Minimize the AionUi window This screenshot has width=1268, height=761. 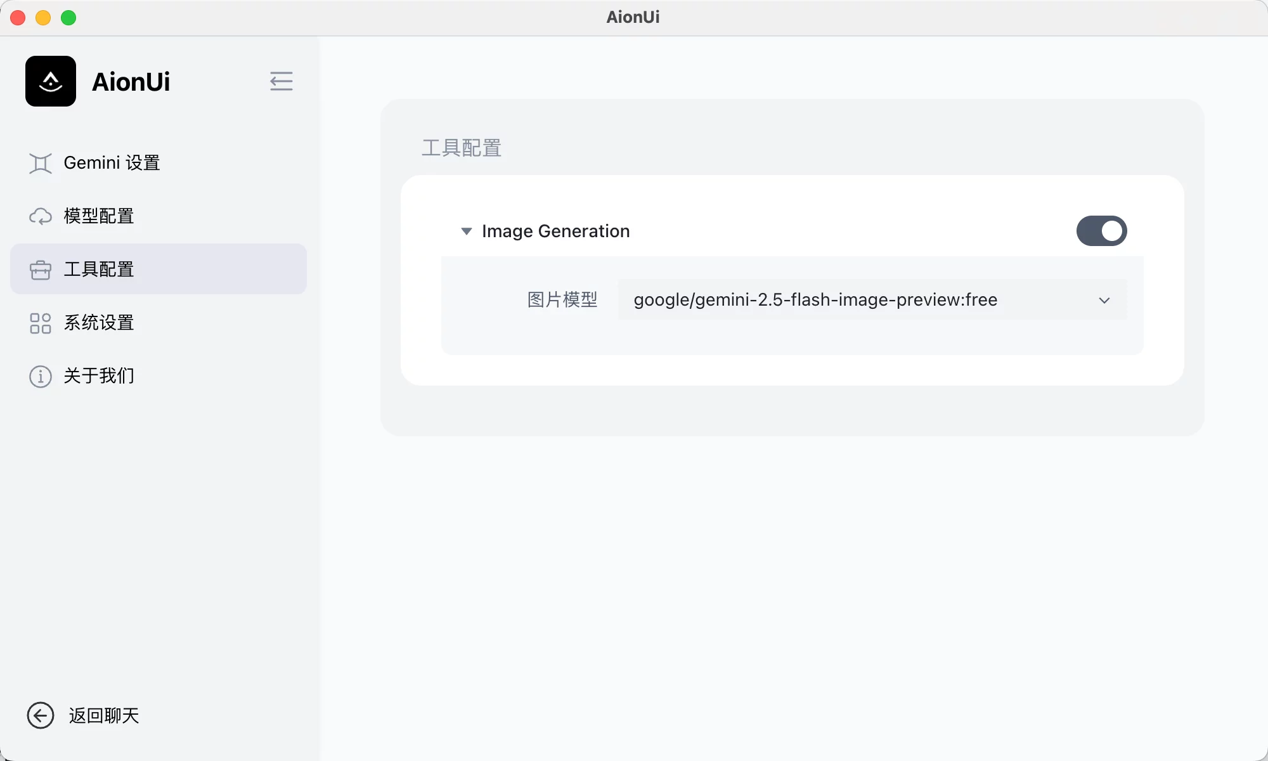click(43, 18)
